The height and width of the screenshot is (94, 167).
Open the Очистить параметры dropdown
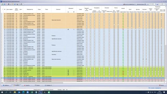point(129,4)
